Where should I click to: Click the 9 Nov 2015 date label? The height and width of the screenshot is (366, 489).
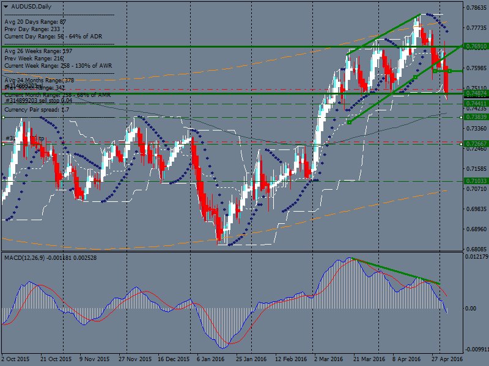(x=95, y=359)
